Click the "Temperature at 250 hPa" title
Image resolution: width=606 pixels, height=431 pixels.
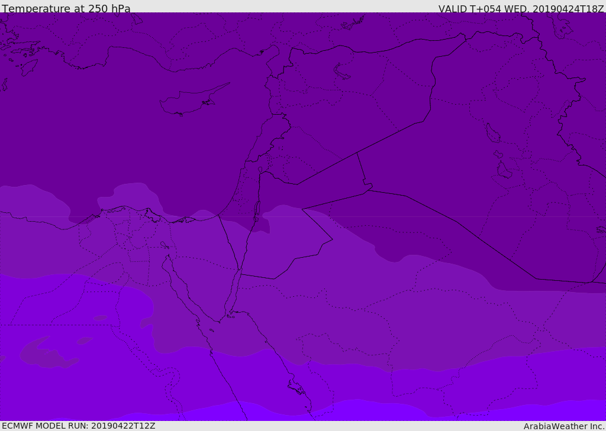66,9
